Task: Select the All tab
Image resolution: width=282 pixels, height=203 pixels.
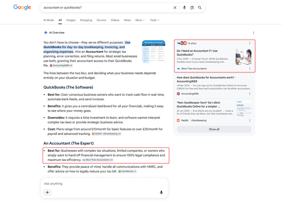Action: pos(60,20)
